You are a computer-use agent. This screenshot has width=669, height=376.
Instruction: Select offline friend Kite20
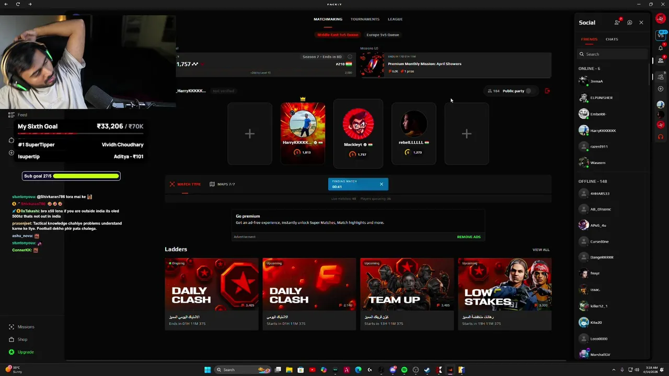click(x=613, y=323)
